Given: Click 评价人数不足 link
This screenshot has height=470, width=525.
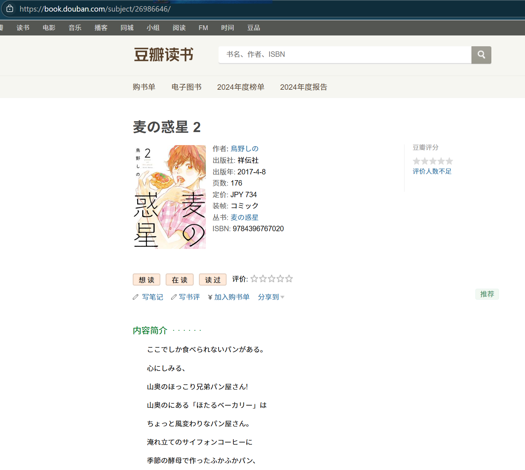Looking at the screenshot, I should pos(432,171).
